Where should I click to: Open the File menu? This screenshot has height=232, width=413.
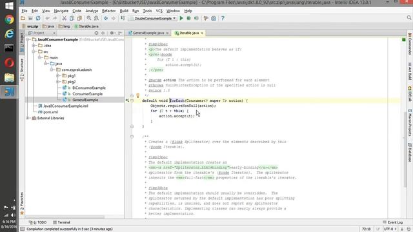pyautogui.click(x=25, y=11)
